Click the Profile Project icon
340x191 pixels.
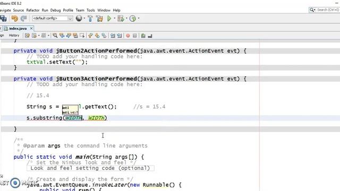point(133,19)
